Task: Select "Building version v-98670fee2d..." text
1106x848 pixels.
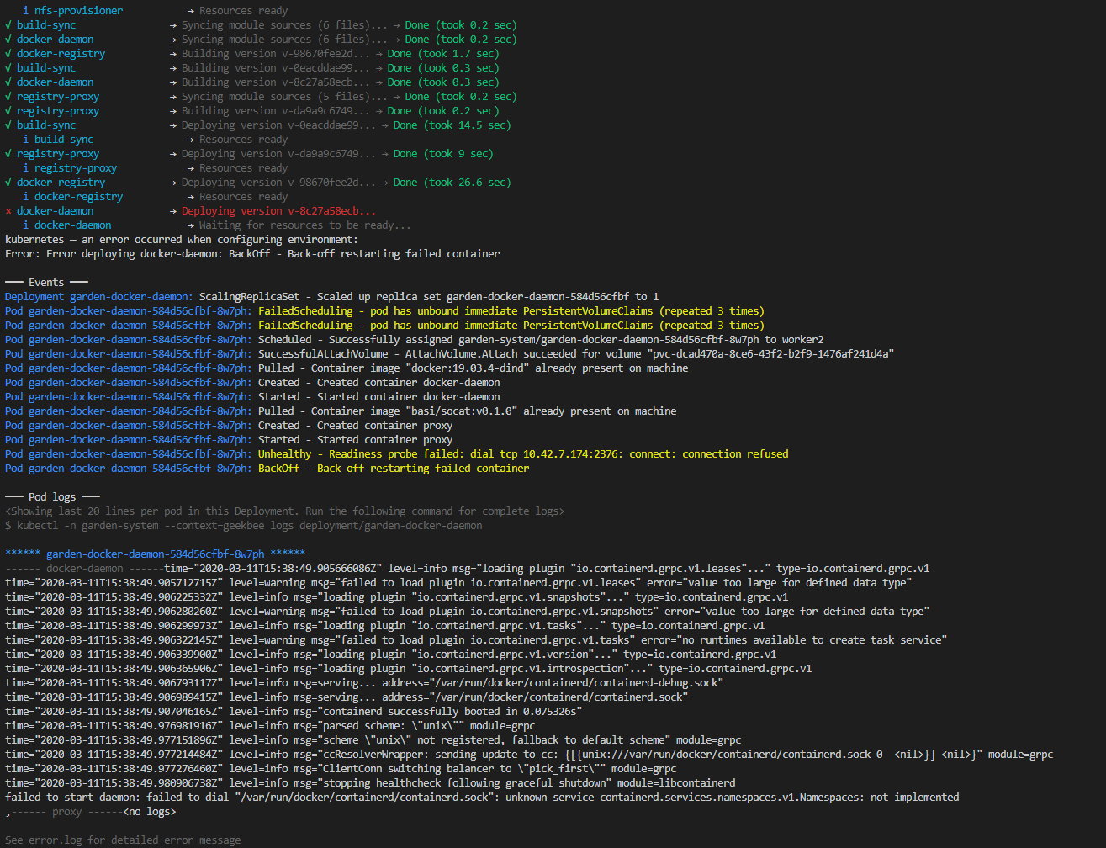Action: [x=276, y=54]
